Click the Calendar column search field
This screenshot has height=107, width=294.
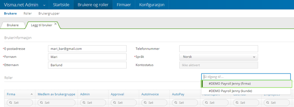[x=246, y=103]
